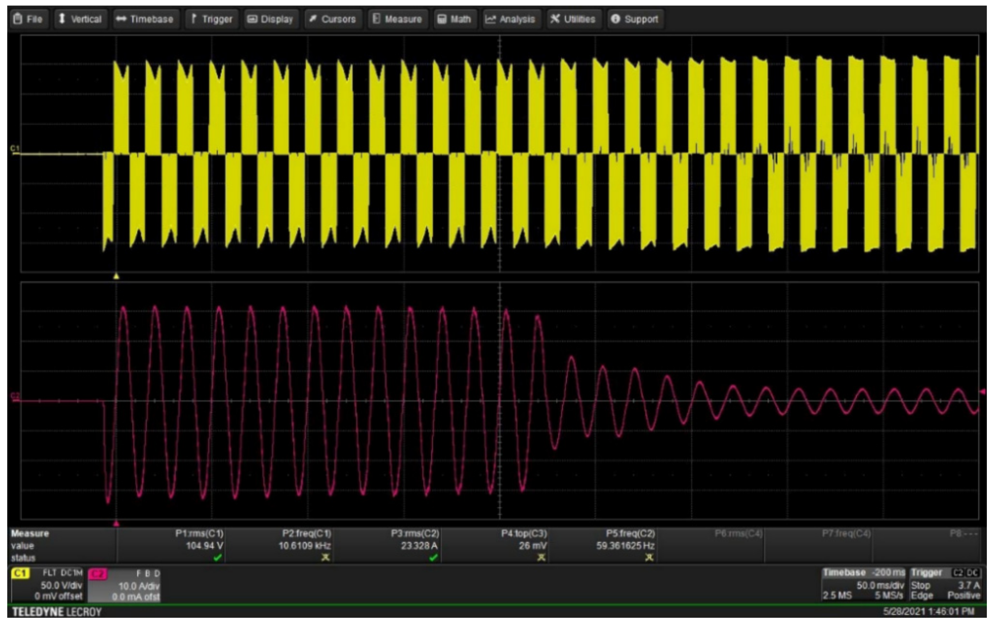Select the yellow C1 channel badge
This screenshot has width=995, height=625.
tap(20, 573)
